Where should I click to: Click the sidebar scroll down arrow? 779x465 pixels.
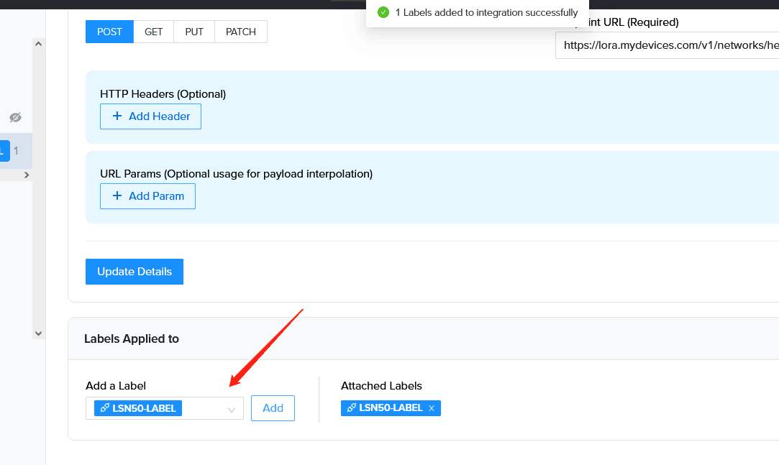tap(38, 333)
